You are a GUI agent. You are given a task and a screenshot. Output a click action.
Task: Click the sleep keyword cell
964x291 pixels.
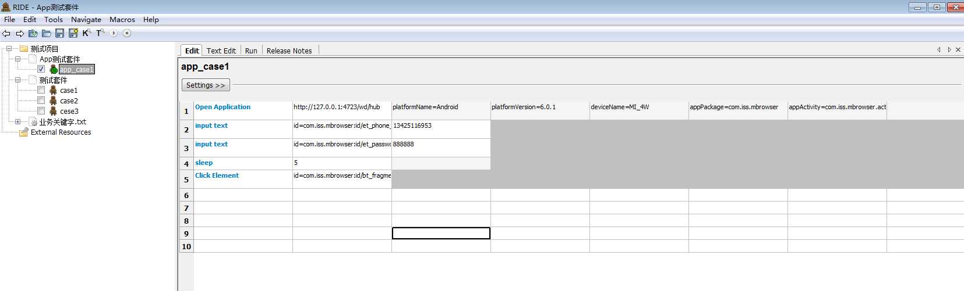click(243, 163)
